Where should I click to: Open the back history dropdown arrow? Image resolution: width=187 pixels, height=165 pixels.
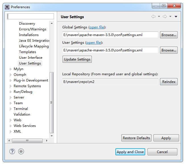[x=159, y=16]
